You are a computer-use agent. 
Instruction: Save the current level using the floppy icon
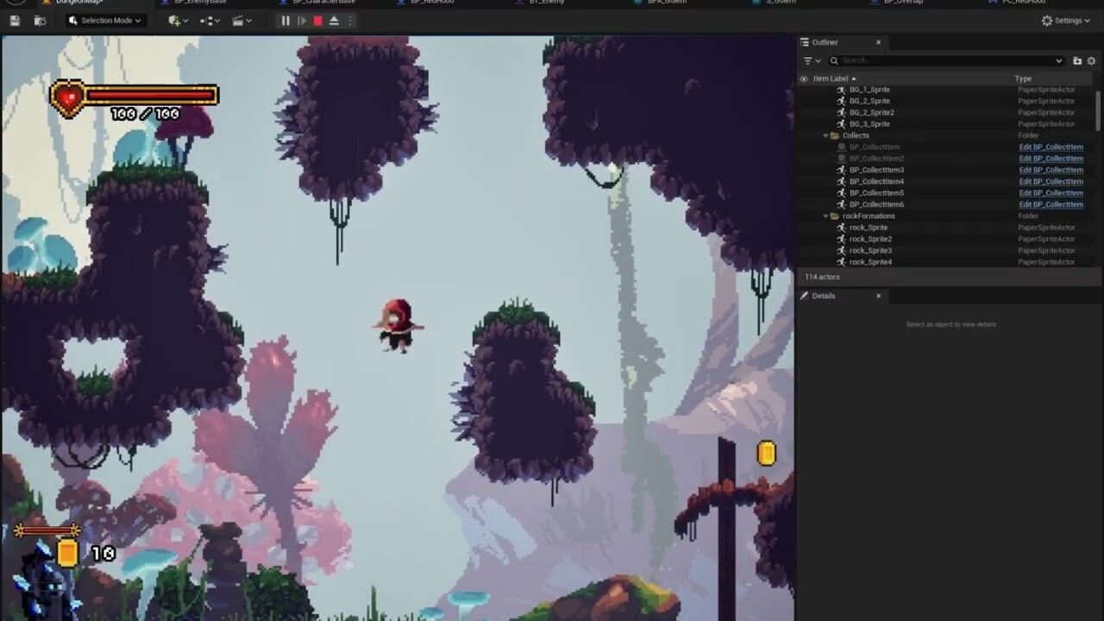15,21
